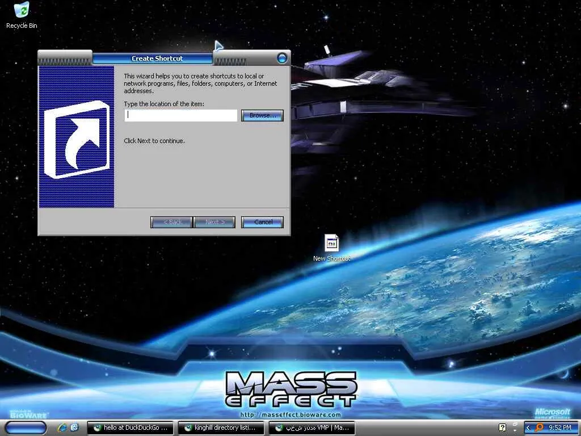Click the < Back button
Image resolution: width=581 pixels, height=436 pixels.
point(171,222)
